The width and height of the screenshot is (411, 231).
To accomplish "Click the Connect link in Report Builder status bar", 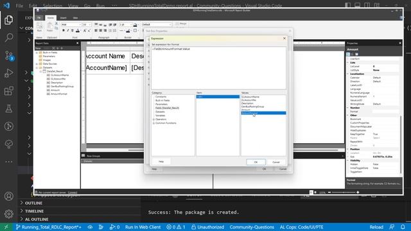I will (73, 193).
